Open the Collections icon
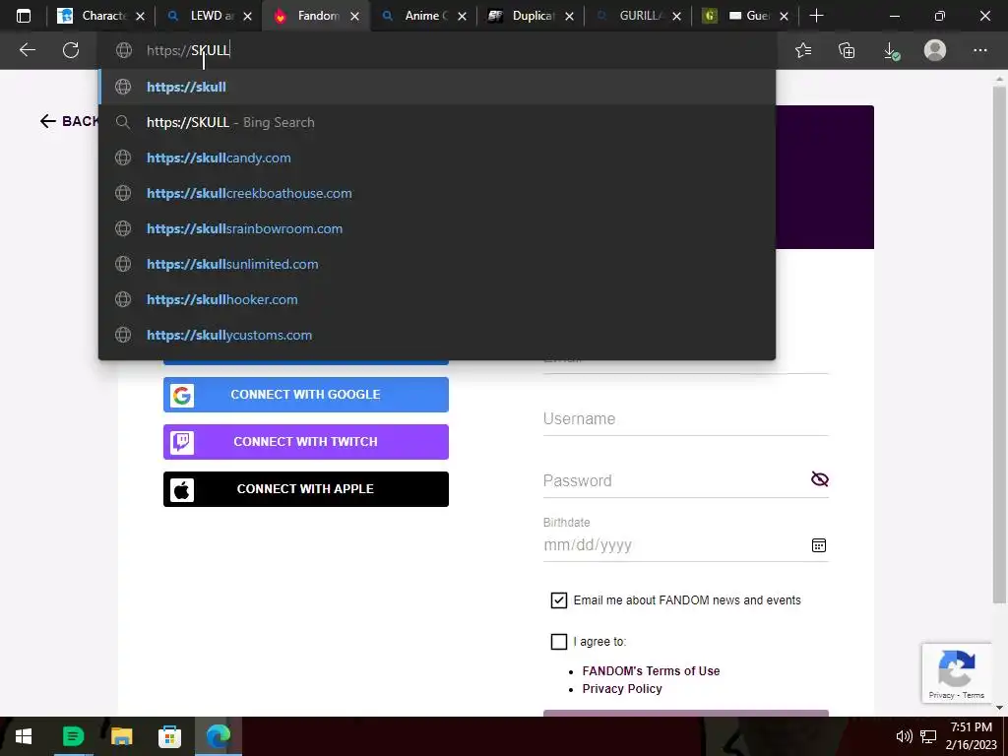The width and height of the screenshot is (1008, 756). point(847,50)
